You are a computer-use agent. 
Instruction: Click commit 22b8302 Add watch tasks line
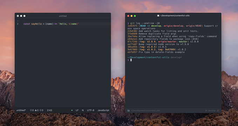point(163,31)
